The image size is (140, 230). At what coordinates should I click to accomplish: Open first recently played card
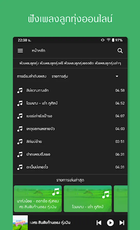click(x=38, y=199)
